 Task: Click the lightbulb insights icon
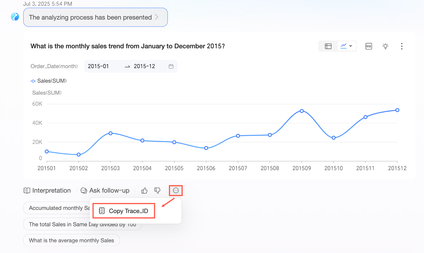(386, 46)
